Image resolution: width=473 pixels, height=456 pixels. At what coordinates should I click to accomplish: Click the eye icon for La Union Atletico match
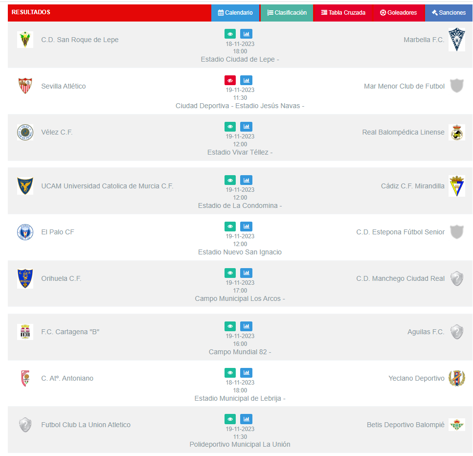[x=230, y=419]
